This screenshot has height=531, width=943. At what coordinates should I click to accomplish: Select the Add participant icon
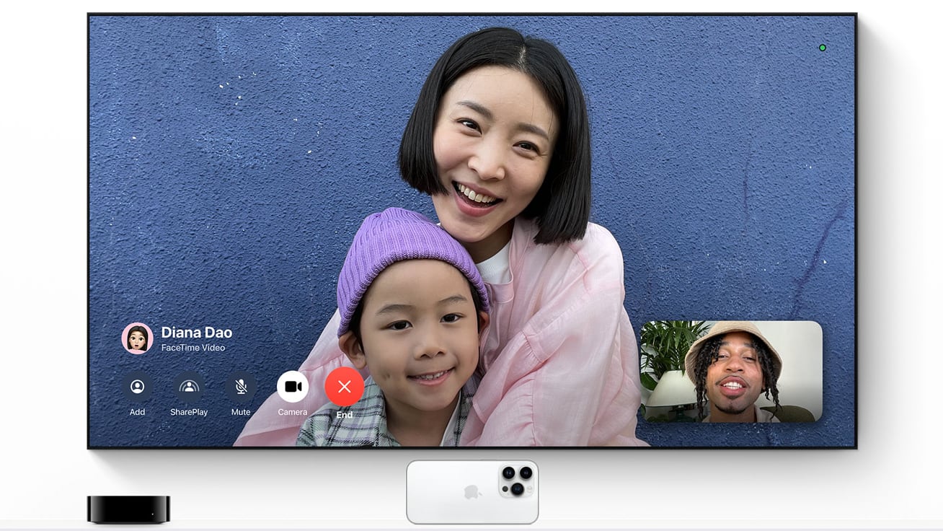[137, 387]
